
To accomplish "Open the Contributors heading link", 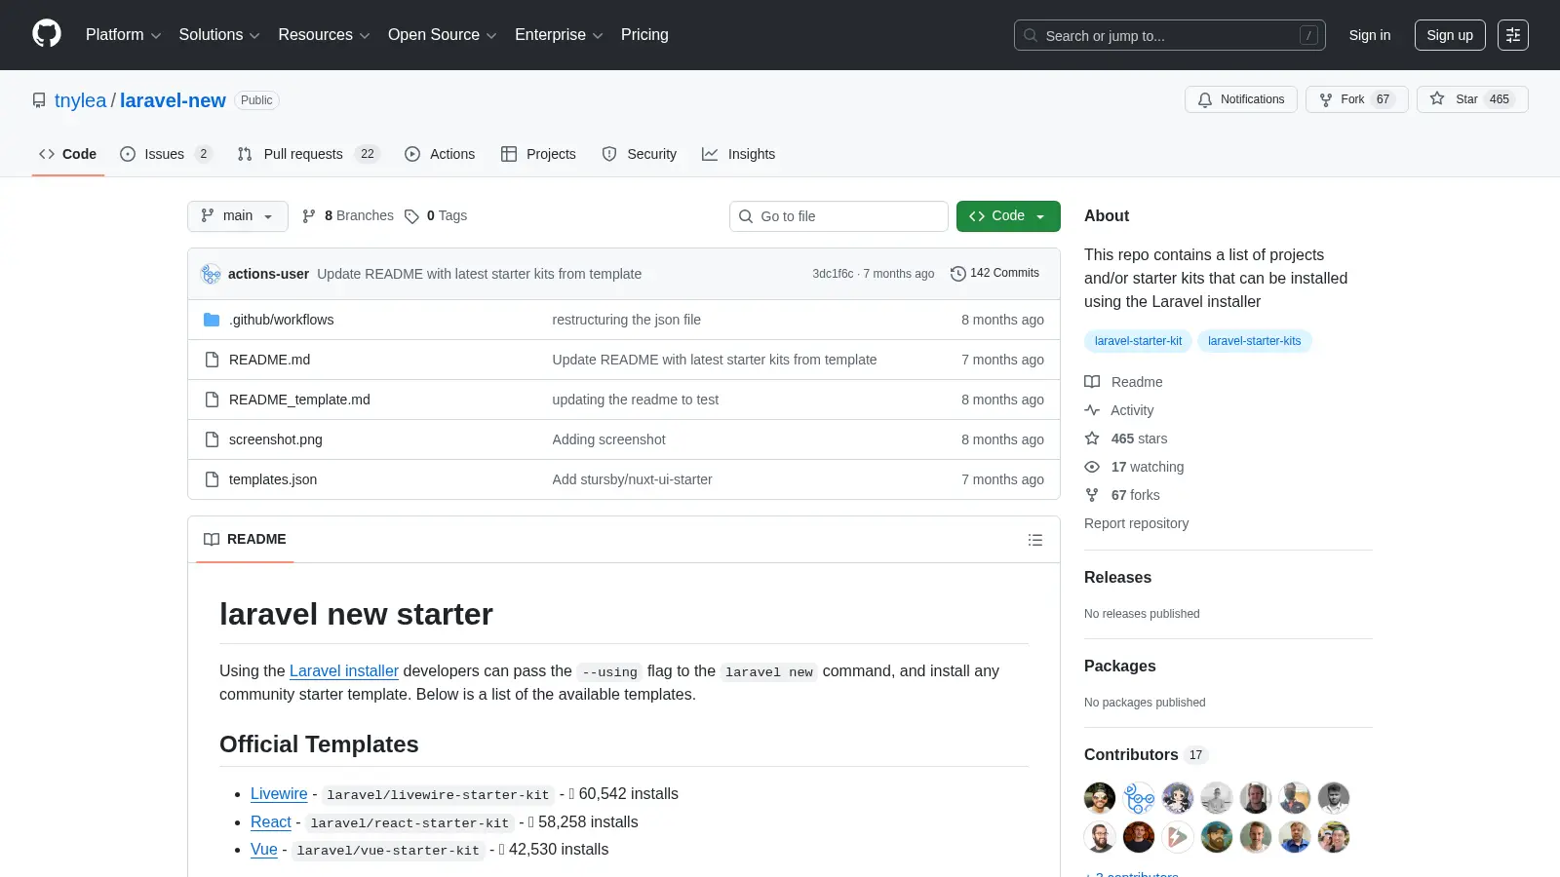I will [1146, 754].
